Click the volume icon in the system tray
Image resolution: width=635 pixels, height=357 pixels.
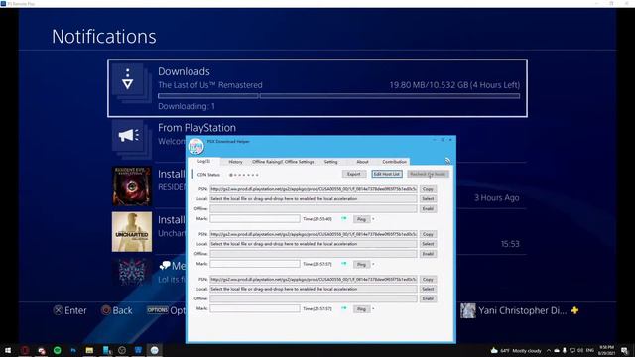pos(580,350)
